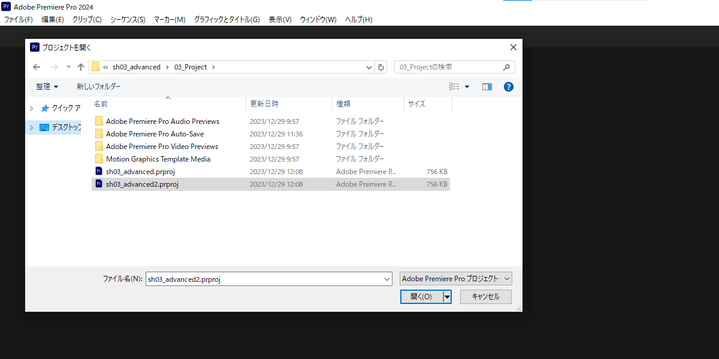Viewport: 719px width, 359px height.
Task: Open the ヘルプ(H) menu
Action: pyautogui.click(x=359, y=19)
